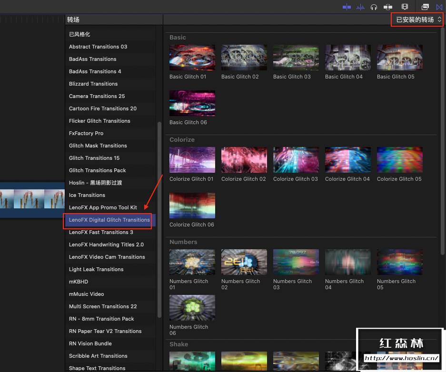446x372 pixels.
Task: Click the timeline clip thumbnail strip
Action: (x=32, y=200)
